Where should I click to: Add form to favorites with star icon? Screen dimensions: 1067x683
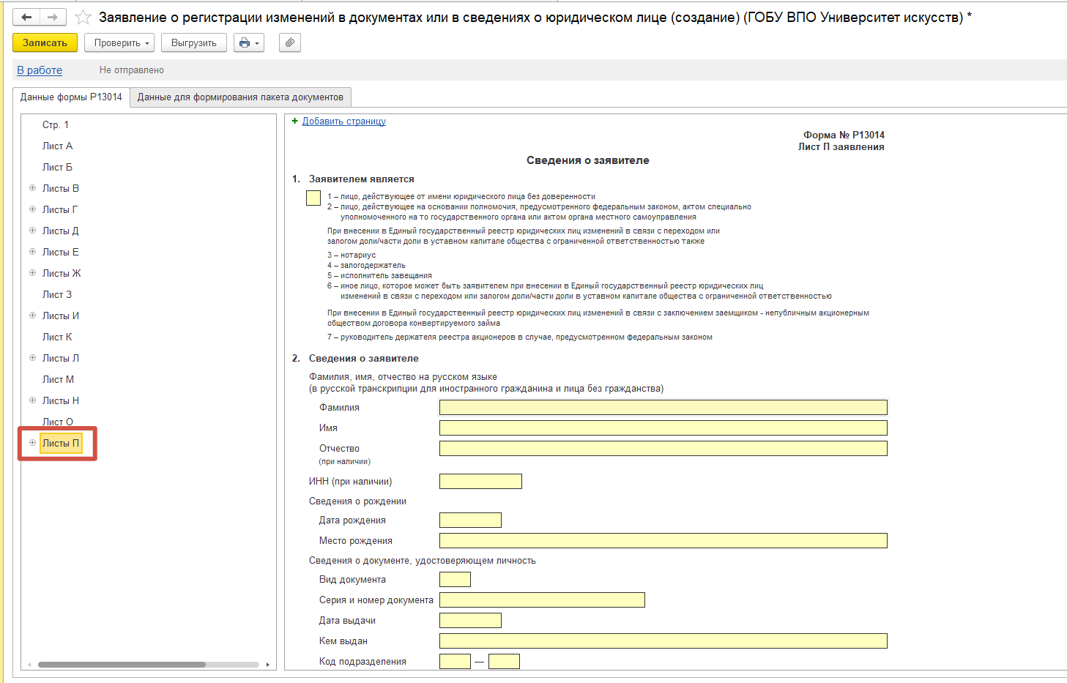tap(83, 17)
